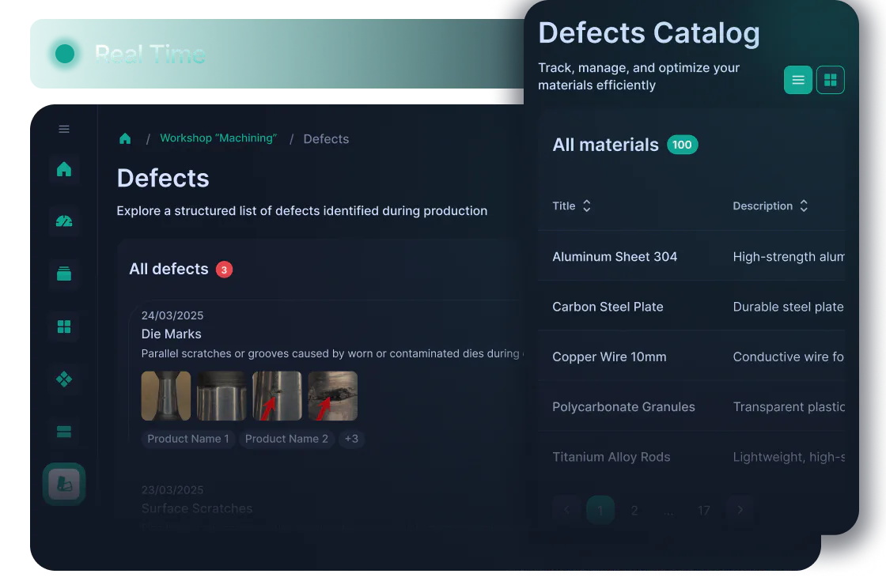This screenshot has width=886, height=585.
Task: Sort materials by Title column
Action: point(571,206)
